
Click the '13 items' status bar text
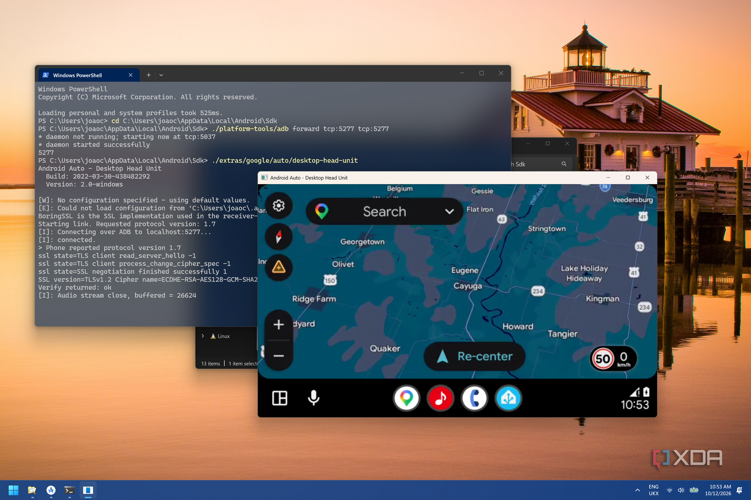coord(210,364)
